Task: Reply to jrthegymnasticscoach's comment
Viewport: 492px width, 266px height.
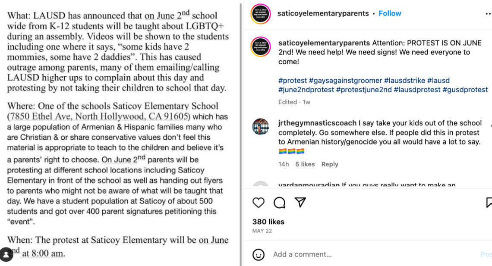Action: click(x=330, y=164)
